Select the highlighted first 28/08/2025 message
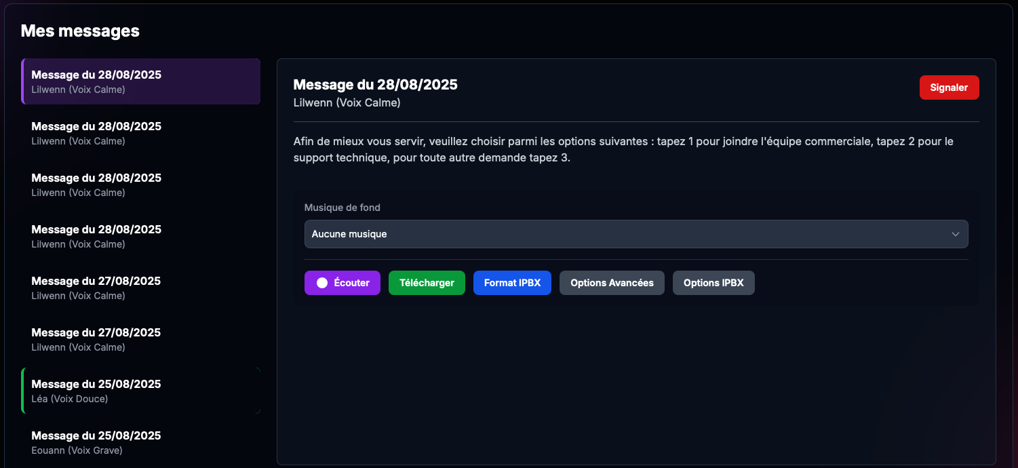The height and width of the screenshot is (468, 1018). 141,81
